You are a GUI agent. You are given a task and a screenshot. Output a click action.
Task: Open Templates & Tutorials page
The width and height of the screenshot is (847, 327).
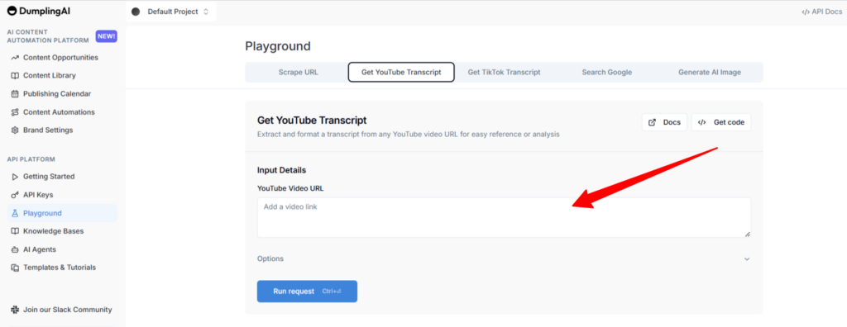[x=62, y=268]
